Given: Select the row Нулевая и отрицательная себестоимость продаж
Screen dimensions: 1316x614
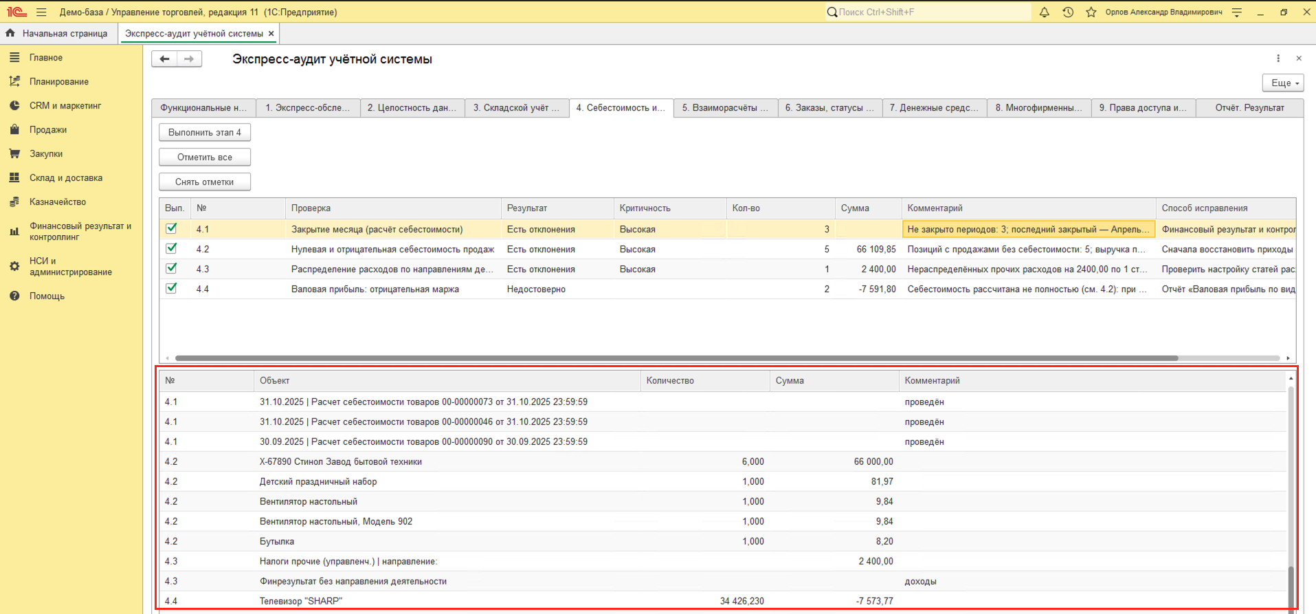Looking at the screenshot, I should pos(728,249).
